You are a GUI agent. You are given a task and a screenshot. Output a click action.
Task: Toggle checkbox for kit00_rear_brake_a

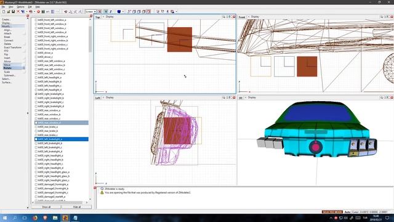coord(36,127)
